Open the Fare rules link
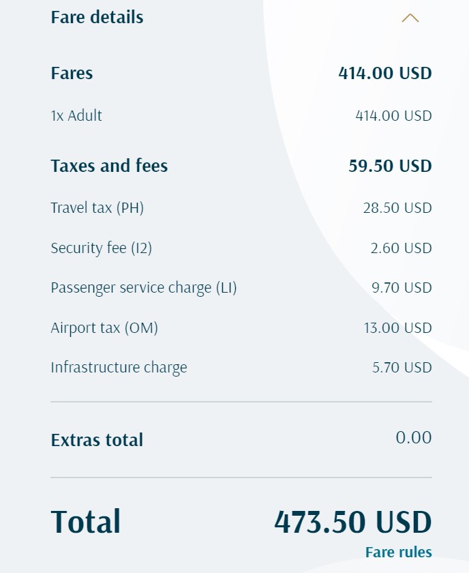The width and height of the screenshot is (469, 573). click(398, 552)
